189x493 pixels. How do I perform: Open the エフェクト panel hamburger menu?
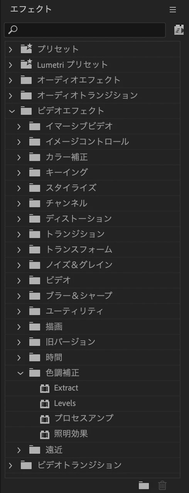coord(172,10)
